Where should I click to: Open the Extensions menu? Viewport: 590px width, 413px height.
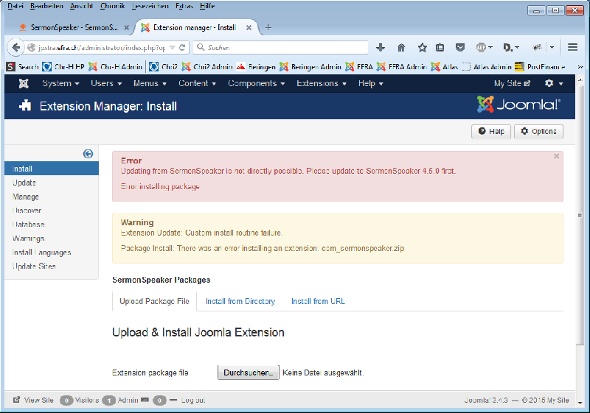322,83
